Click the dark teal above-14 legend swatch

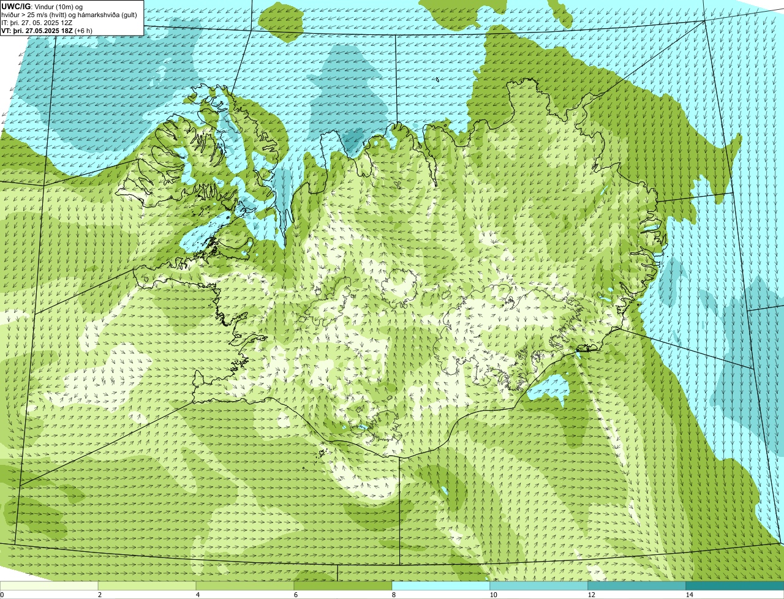(x=735, y=586)
